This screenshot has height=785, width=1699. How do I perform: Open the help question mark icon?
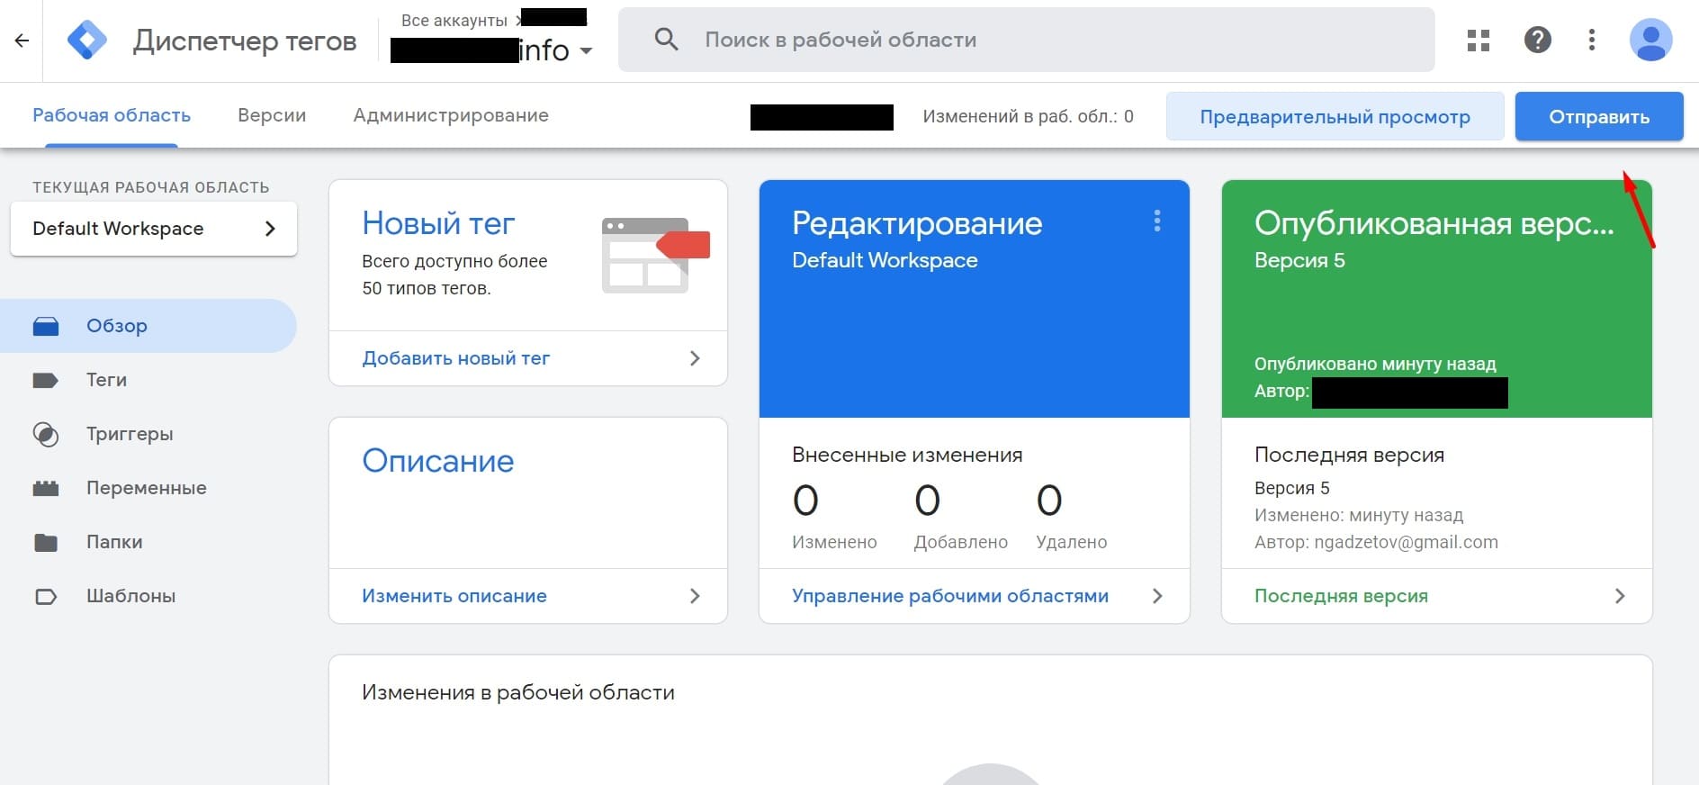[1538, 40]
